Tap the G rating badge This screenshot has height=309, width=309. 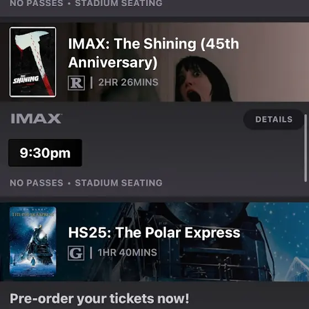click(76, 253)
